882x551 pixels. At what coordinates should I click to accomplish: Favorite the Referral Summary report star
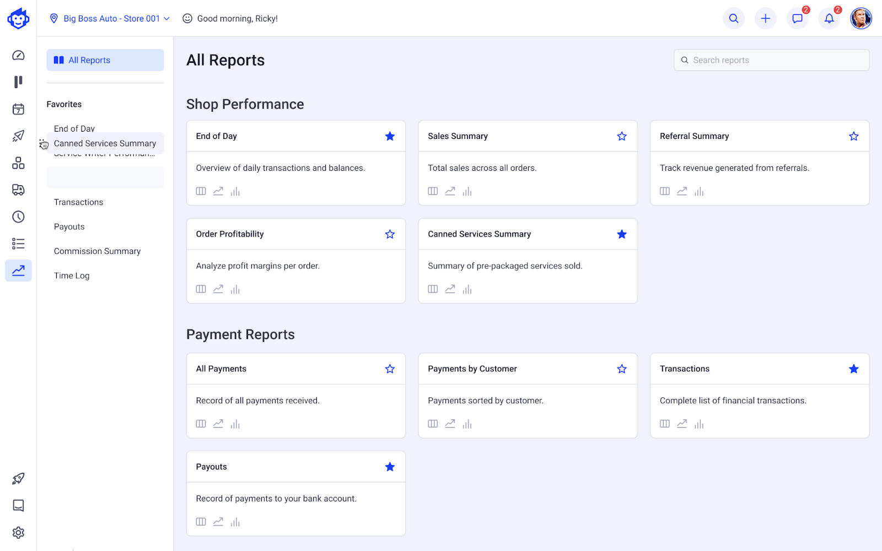(x=854, y=136)
